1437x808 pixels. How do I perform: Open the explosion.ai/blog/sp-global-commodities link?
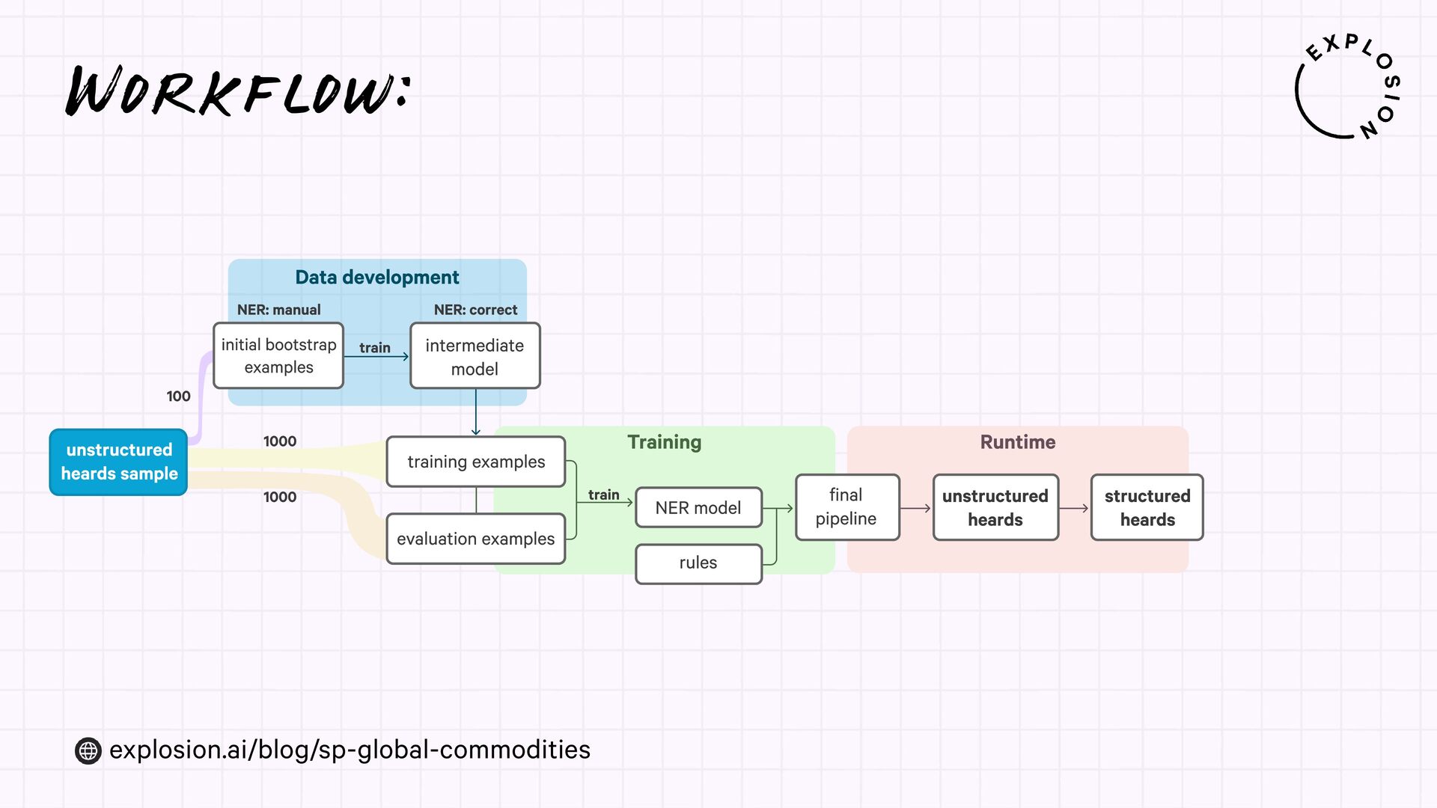pos(350,750)
